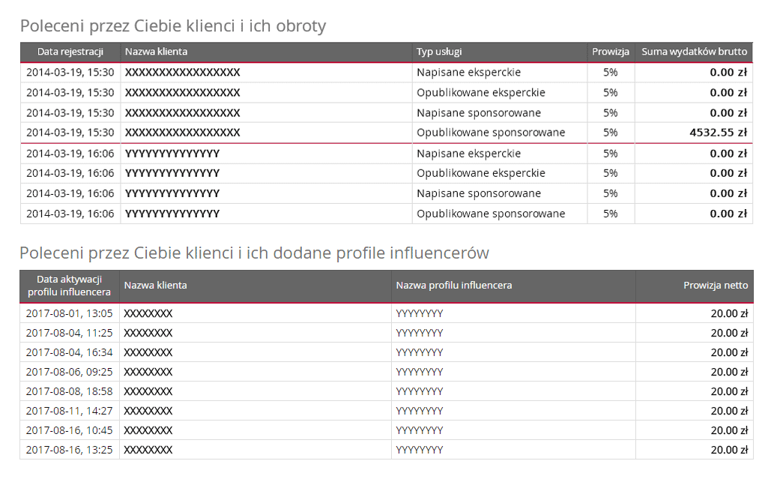Click 'Nazwa klienta' header in the obroty table

pyautogui.click(x=156, y=52)
